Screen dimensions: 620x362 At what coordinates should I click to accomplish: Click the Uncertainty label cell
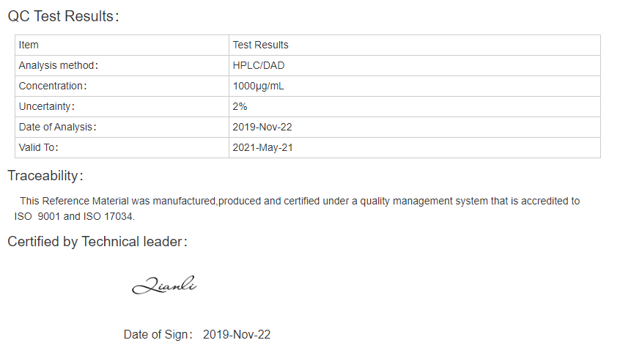click(x=122, y=107)
